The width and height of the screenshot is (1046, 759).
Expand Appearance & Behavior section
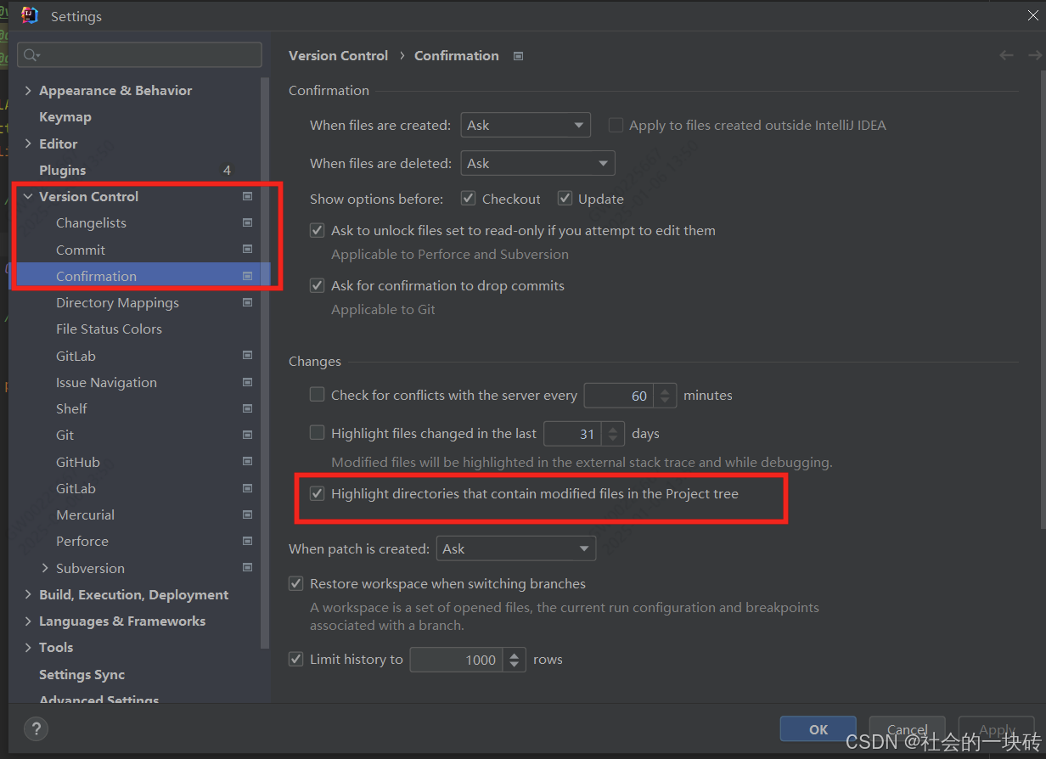(x=28, y=91)
